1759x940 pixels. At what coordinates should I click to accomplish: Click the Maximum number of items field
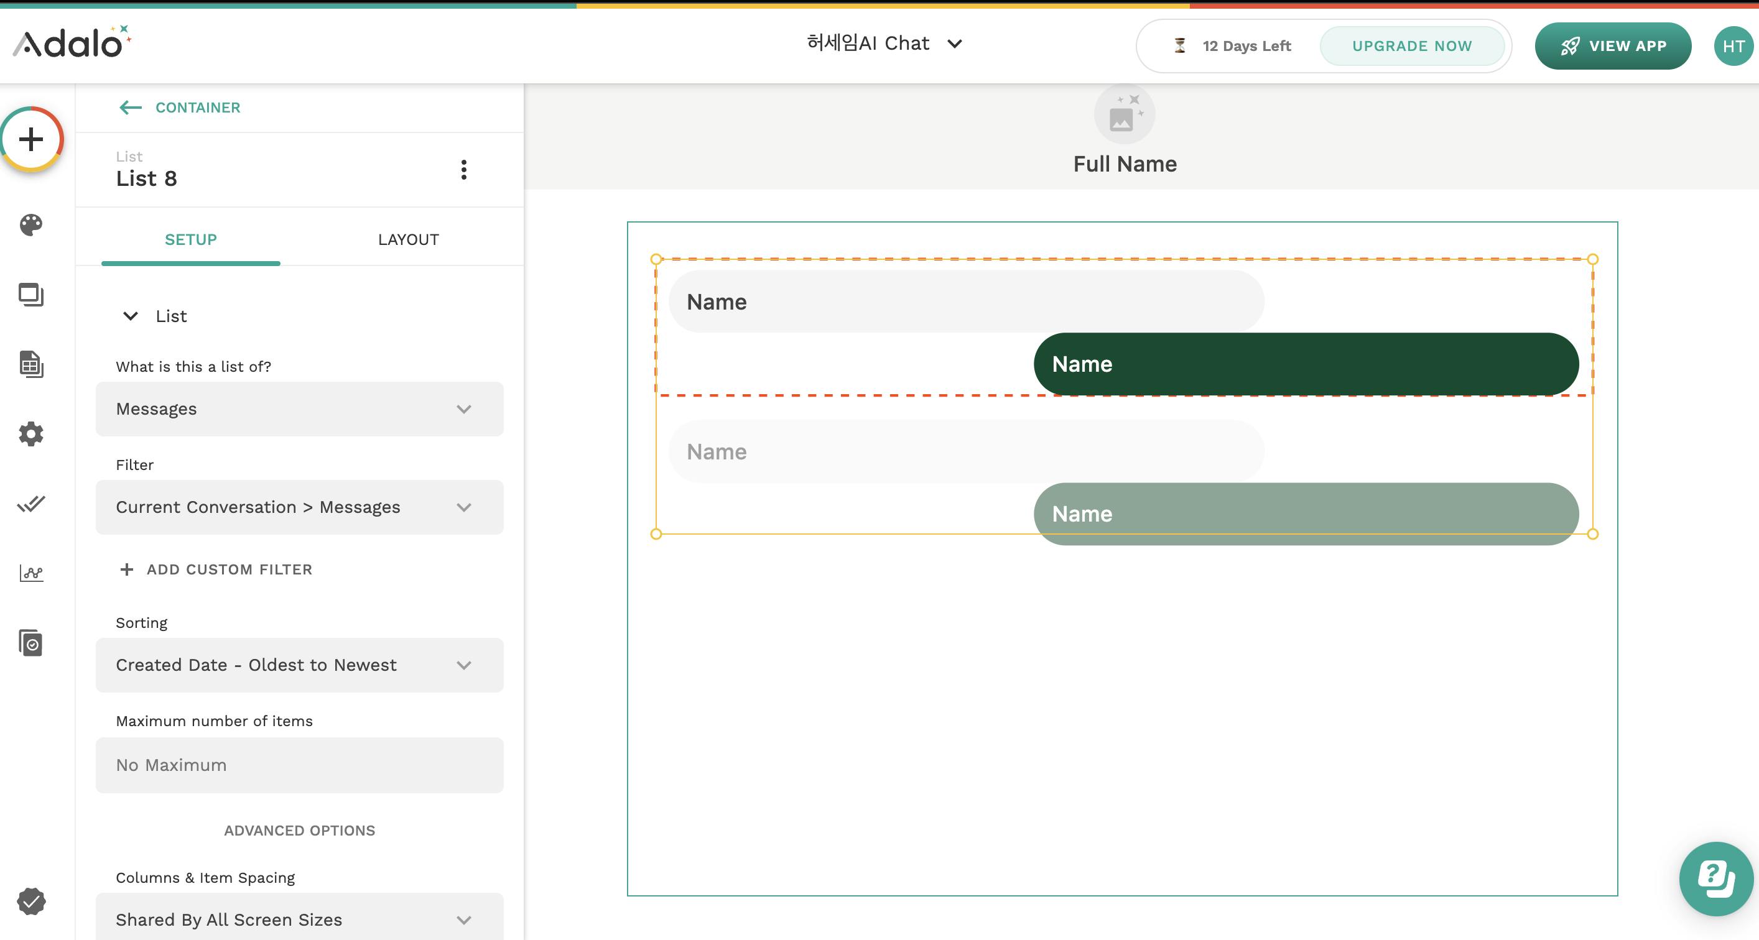tap(299, 765)
